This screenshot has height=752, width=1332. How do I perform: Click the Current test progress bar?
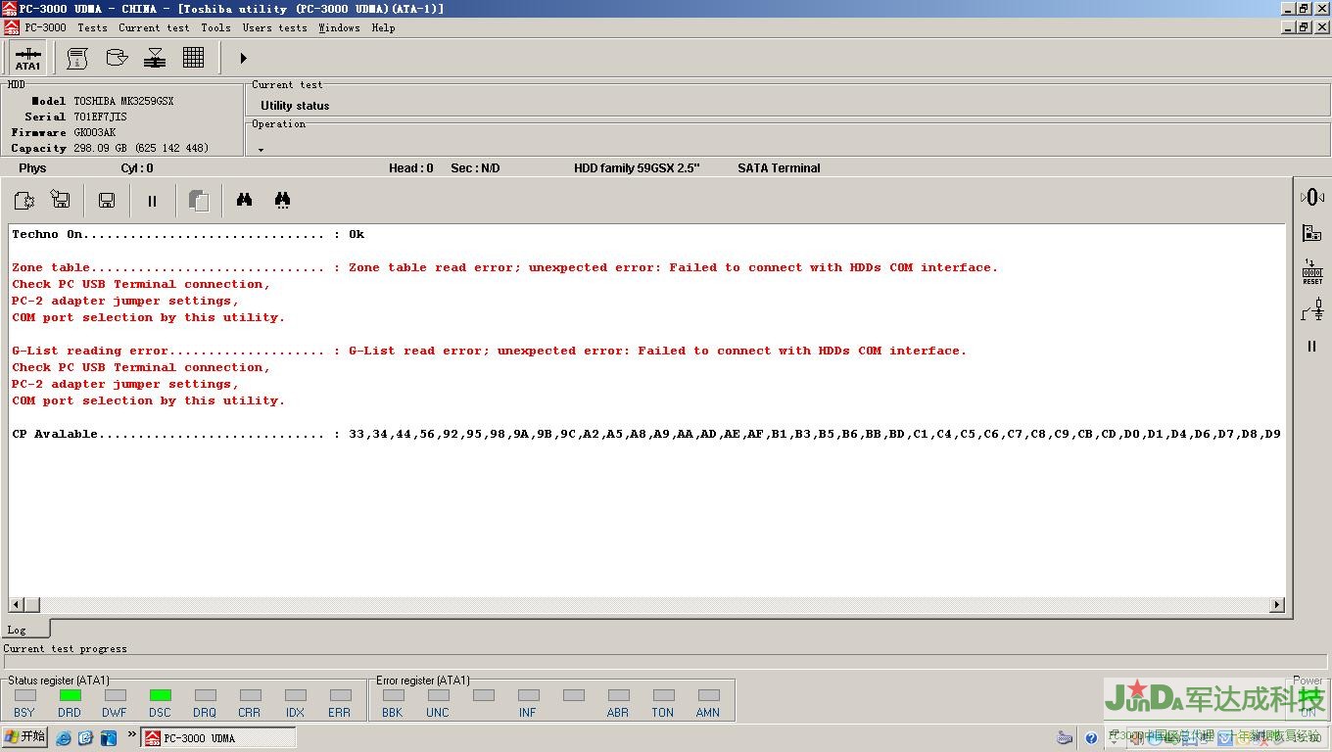coord(666,662)
